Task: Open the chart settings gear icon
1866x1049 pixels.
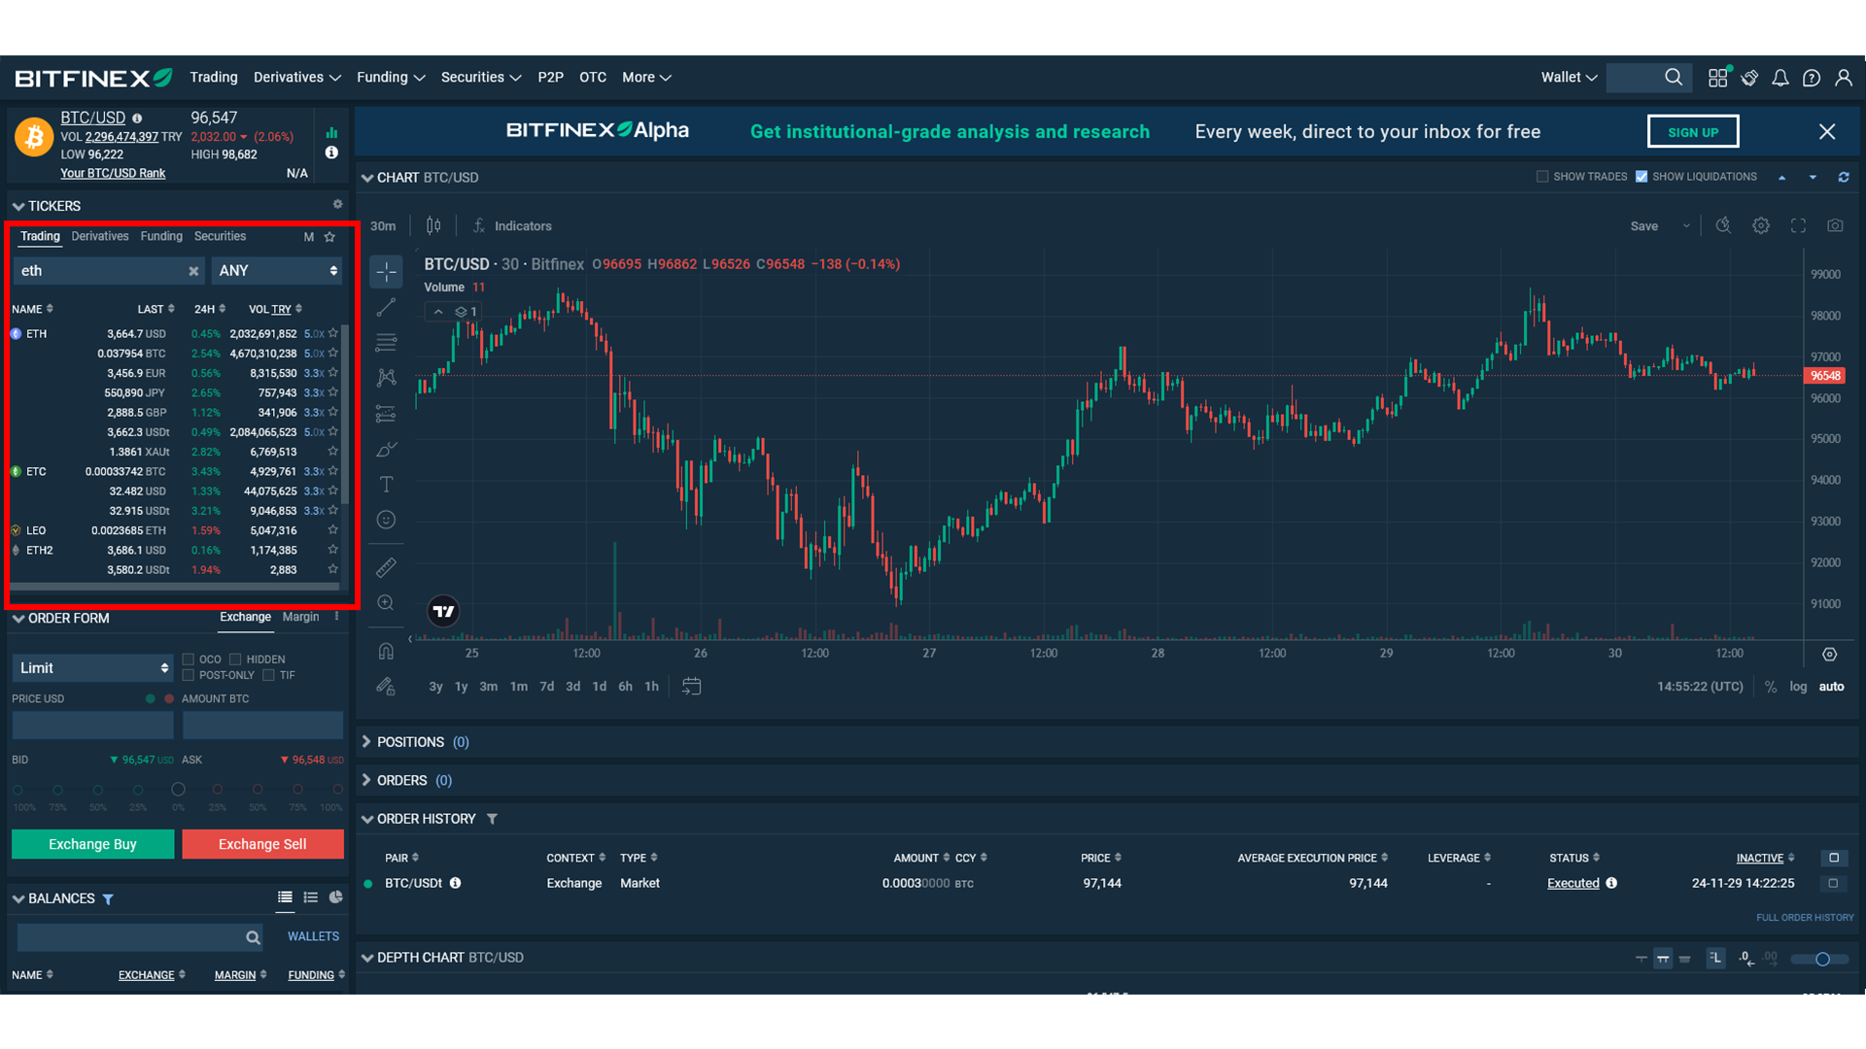Action: click(1761, 225)
